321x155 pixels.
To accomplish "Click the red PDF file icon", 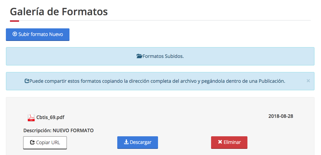I will click(x=31, y=118).
